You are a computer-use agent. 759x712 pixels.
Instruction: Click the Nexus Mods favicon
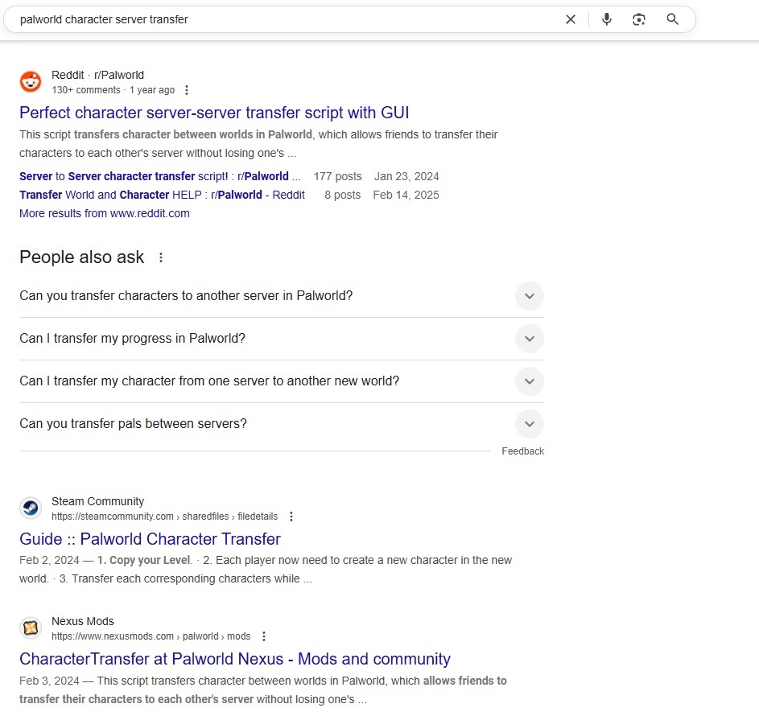click(x=31, y=628)
